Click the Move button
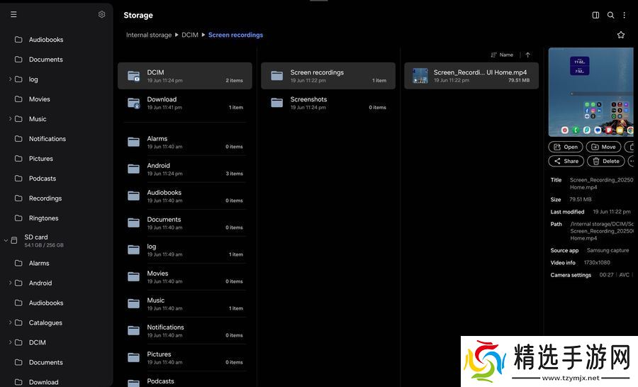Viewport: 638px width, 387px height. coord(603,147)
